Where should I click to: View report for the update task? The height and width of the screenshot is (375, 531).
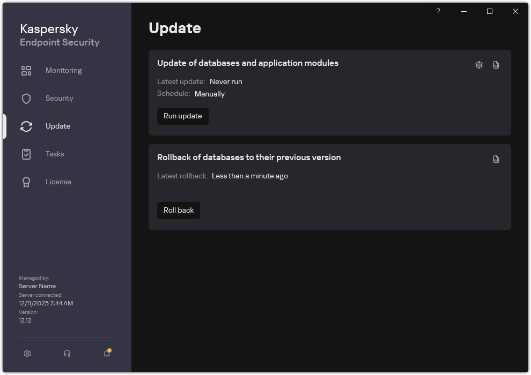point(496,64)
